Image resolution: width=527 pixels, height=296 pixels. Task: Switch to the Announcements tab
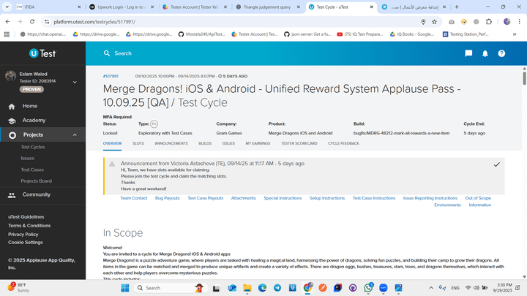click(x=171, y=143)
